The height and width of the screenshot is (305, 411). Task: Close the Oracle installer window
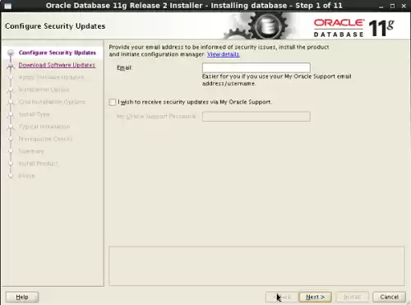pyautogui.click(x=404, y=6)
